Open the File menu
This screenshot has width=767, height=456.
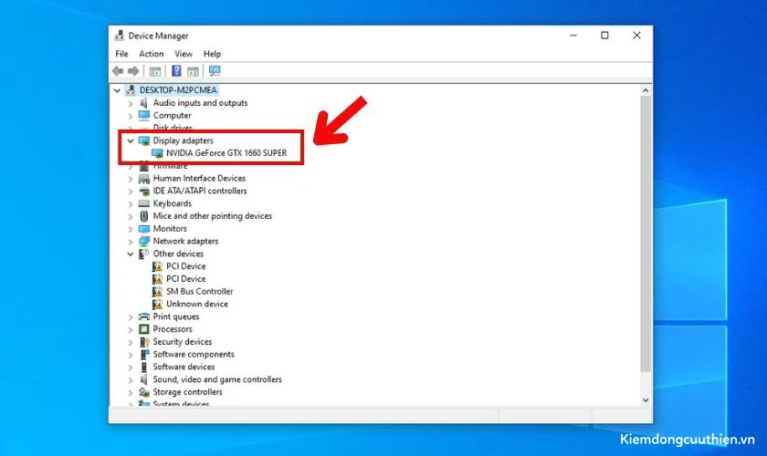click(x=121, y=54)
